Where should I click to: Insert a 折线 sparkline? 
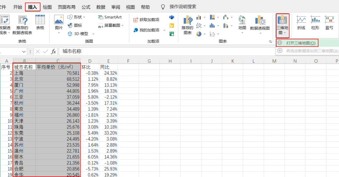tap(301, 23)
